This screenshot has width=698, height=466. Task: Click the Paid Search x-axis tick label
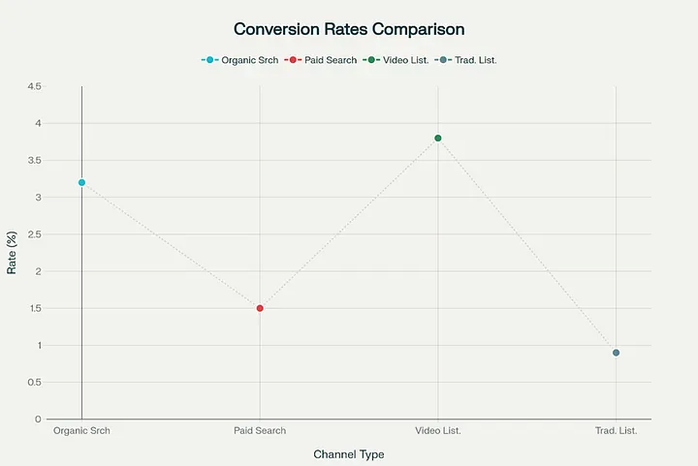[260, 430]
